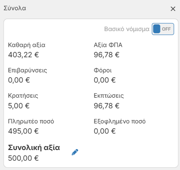180x170 pixels.
Task: Click the Εκπτώσεις label
Action: [109, 96]
